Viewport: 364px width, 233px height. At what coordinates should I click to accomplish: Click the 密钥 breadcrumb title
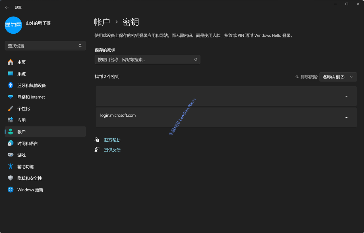(131, 22)
